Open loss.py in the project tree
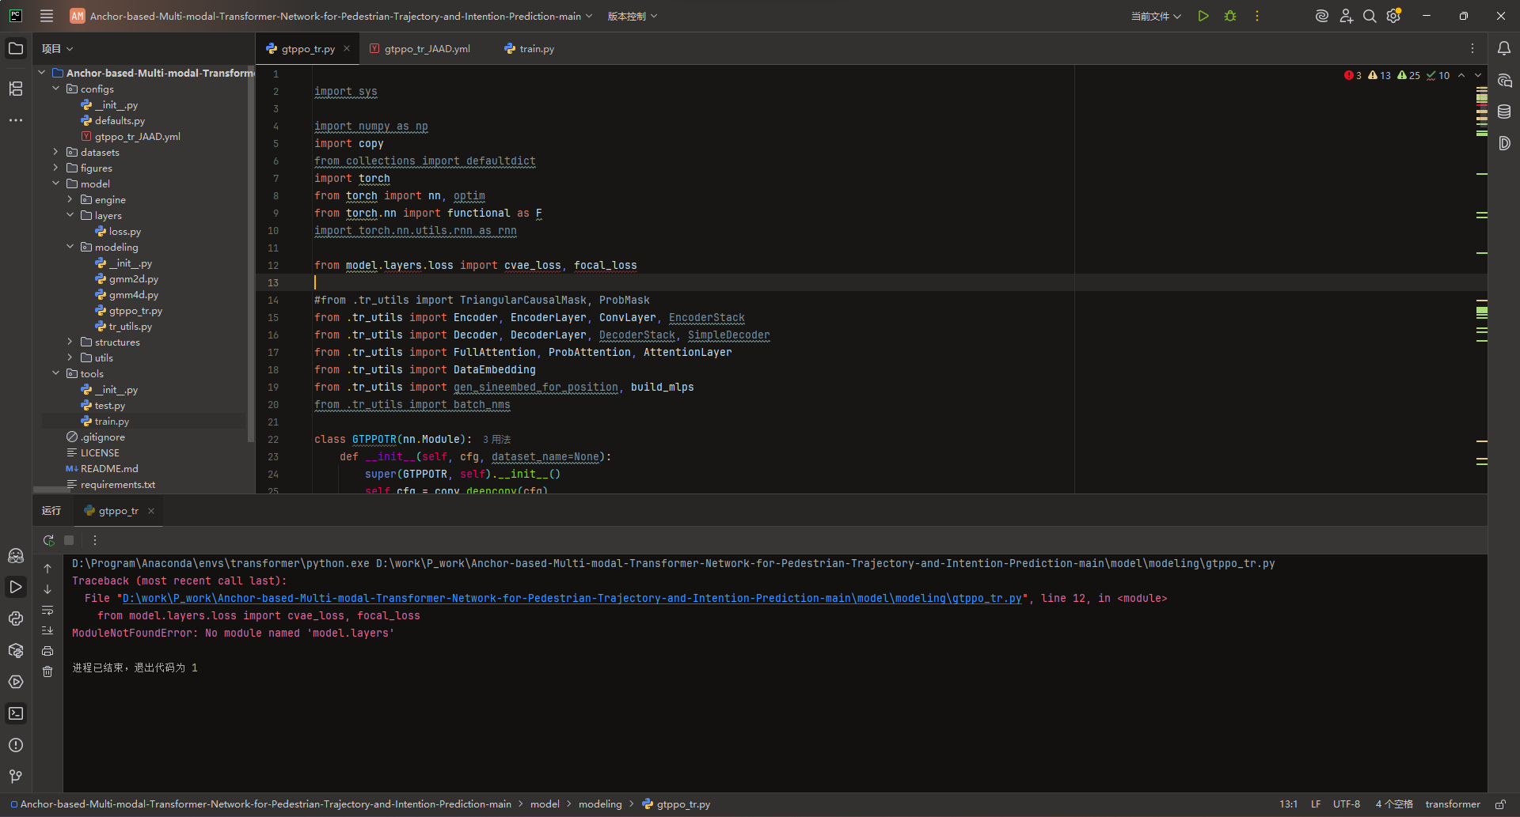 [x=124, y=231]
